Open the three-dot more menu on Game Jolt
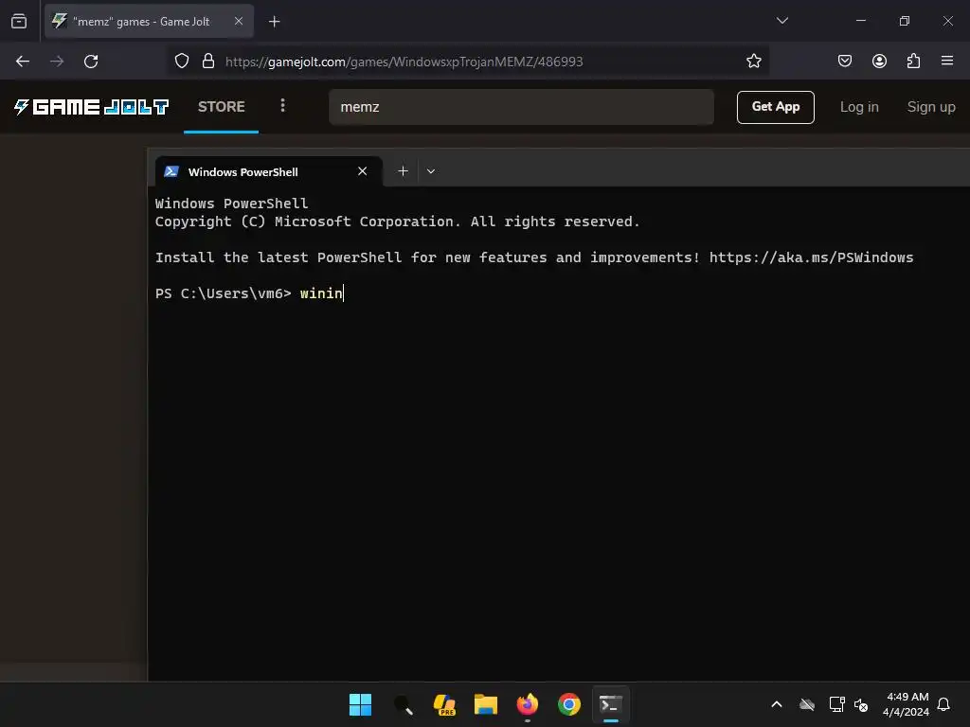 point(282,106)
